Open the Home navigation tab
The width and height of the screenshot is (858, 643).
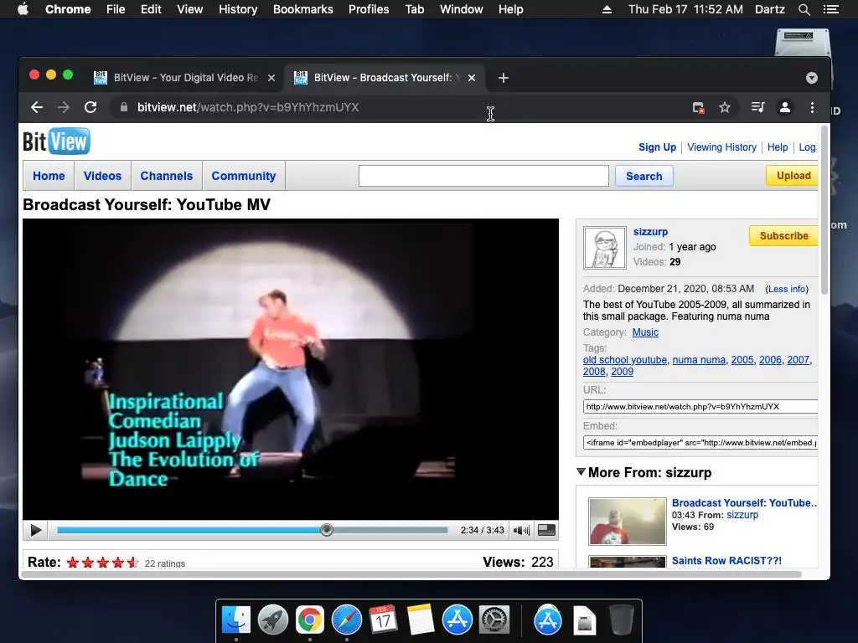(x=49, y=176)
